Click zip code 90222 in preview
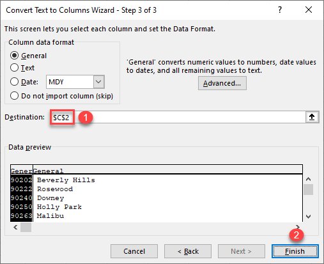324x264 pixels. coord(21,189)
